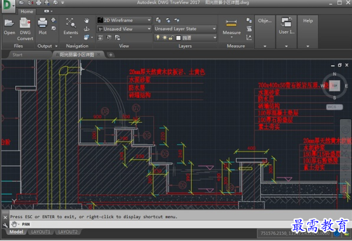Click the third layer tool icon
The image size is (352, 241).
coord(176,20)
